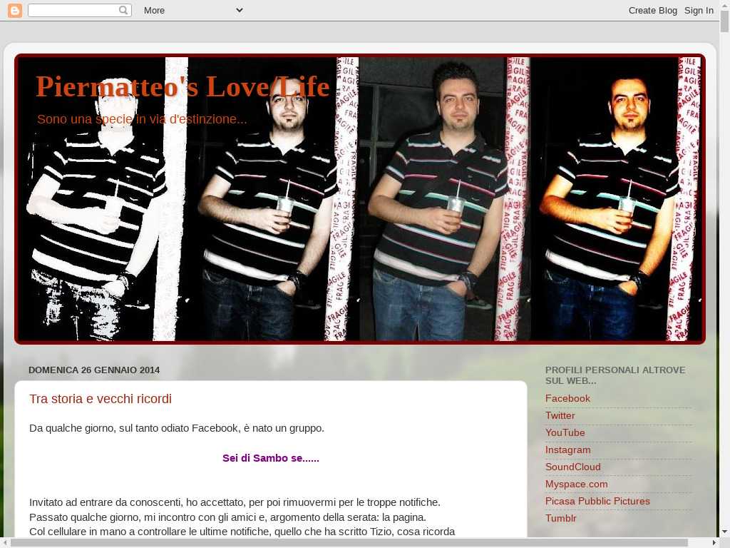
Task: Click the Sign In link
Action: (699, 10)
